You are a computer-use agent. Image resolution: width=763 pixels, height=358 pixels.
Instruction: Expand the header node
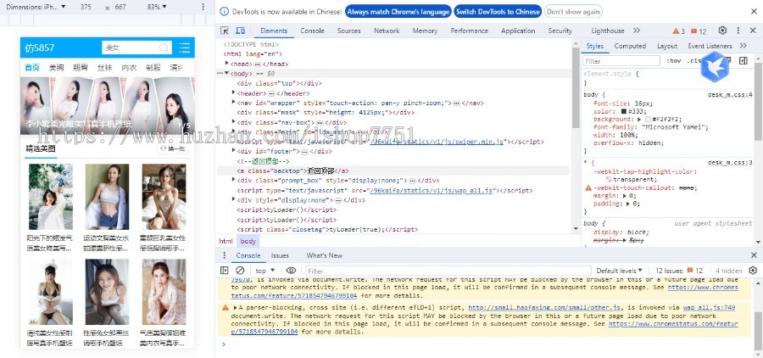(234, 93)
